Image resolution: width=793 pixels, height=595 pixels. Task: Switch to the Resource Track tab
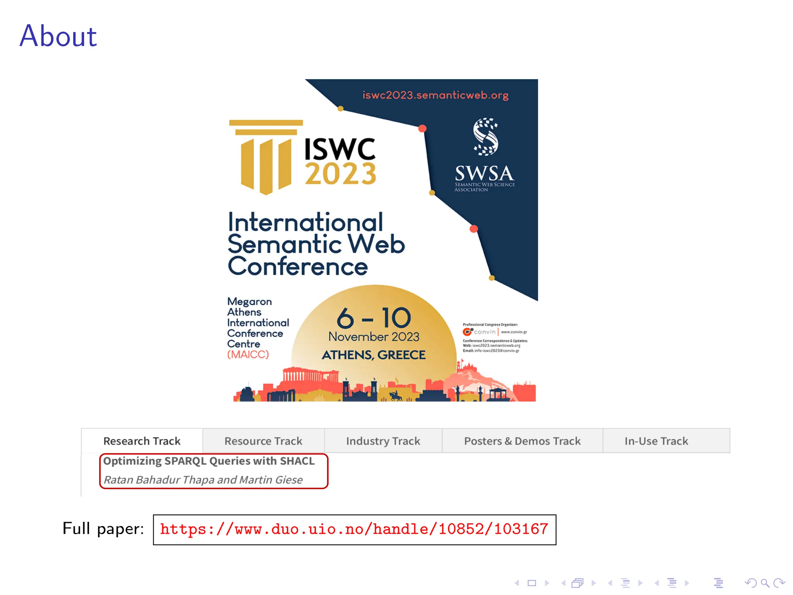tap(263, 441)
